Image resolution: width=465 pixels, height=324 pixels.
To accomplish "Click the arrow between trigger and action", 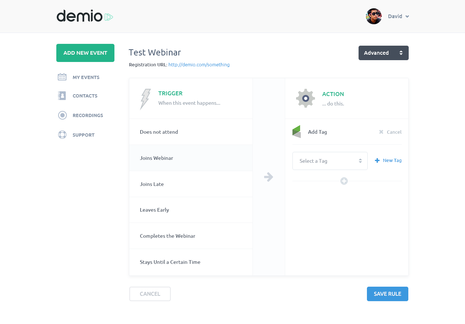I will pyautogui.click(x=268, y=177).
